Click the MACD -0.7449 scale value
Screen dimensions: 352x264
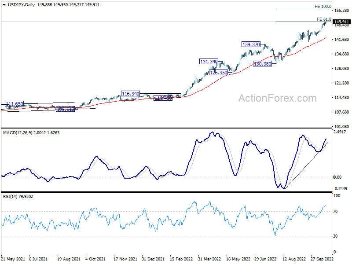[x=340, y=189]
